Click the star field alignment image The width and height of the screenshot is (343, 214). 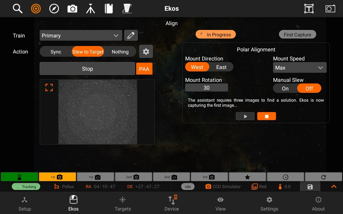[98, 112]
